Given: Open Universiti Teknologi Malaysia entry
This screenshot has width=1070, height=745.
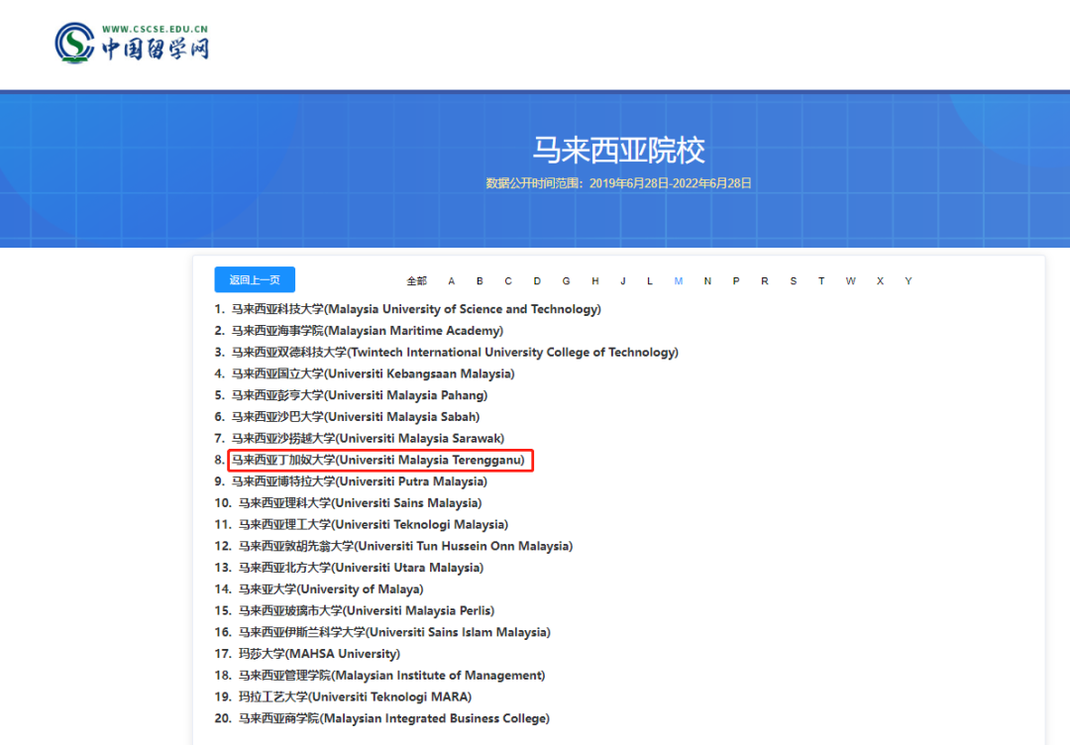Looking at the screenshot, I should click(374, 525).
